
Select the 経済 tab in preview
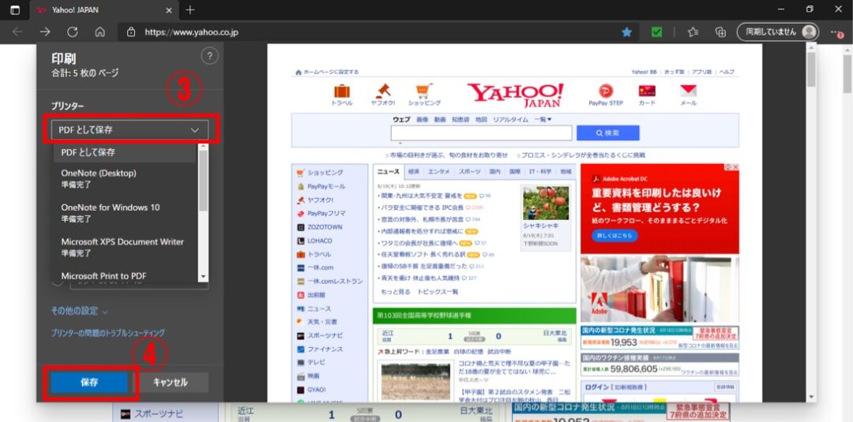coord(413,171)
